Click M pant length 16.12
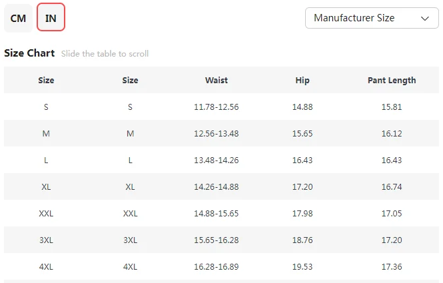 [392, 133]
